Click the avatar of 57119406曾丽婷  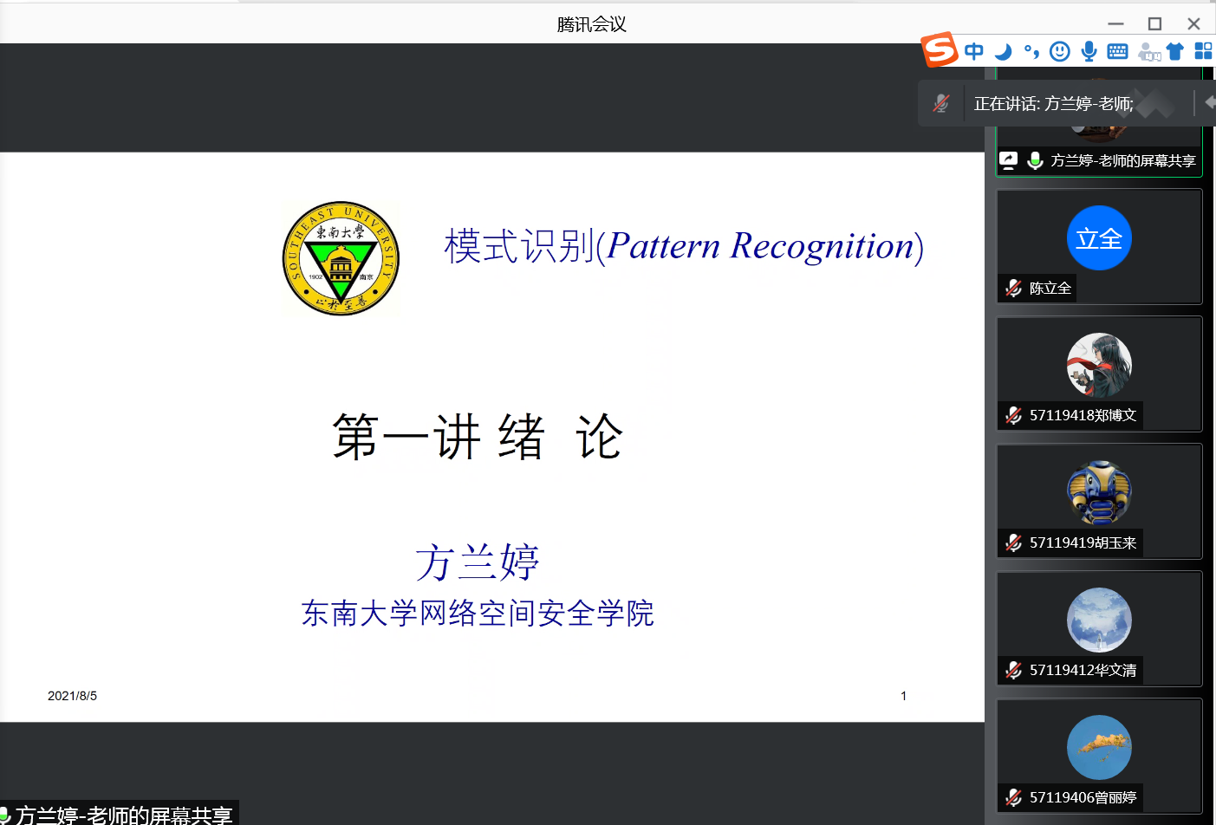click(x=1099, y=748)
